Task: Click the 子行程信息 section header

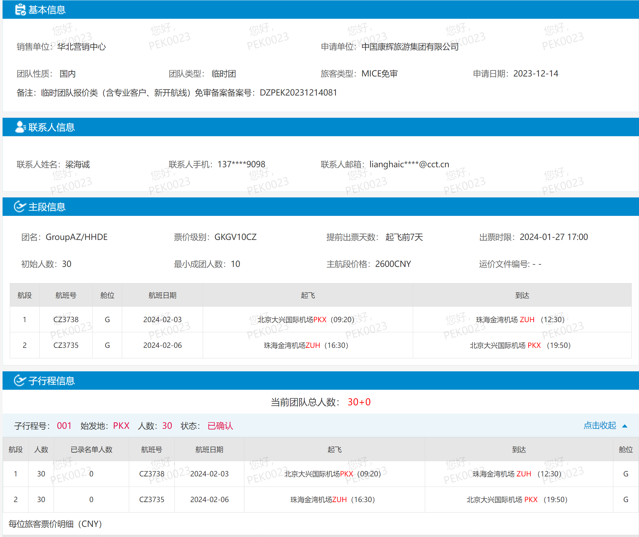Action: click(x=51, y=381)
